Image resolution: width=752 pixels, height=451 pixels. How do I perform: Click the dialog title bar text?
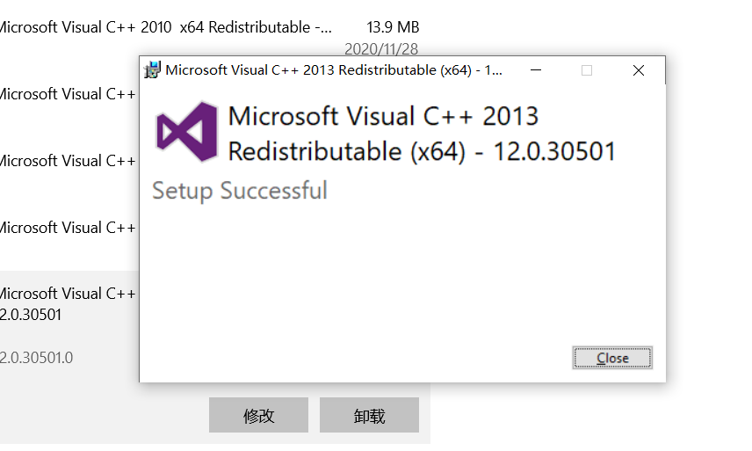[334, 70]
